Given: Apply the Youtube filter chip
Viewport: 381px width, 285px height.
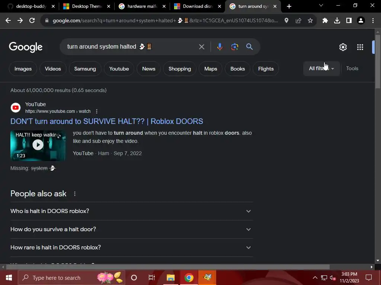Looking at the screenshot, I should [x=119, y=69].
